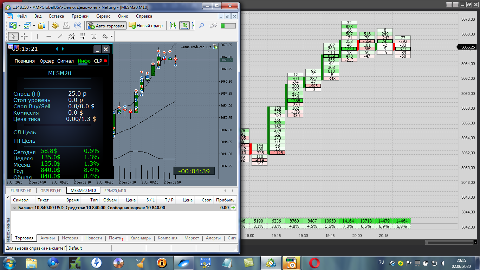The image size is (480, 270).
Task: Expand the new chart dropdown arrow
Action: point(20,26)
